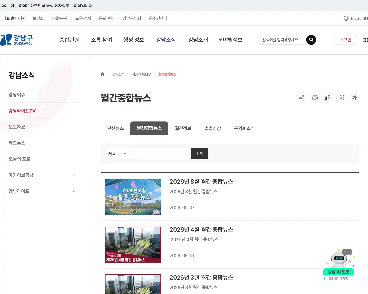Open the 2026년 4월 월간 종합뉴스 thumbnail
This screenshot has width=368, height=294.
pos(133,245)
